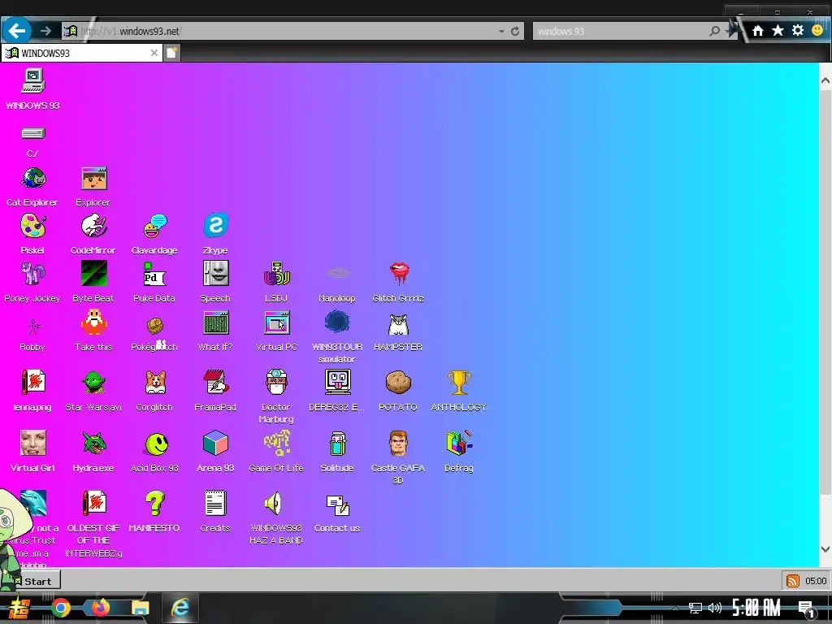Open browser Favorites star
This screenshot has height=624, width=832.
[778, 30]
